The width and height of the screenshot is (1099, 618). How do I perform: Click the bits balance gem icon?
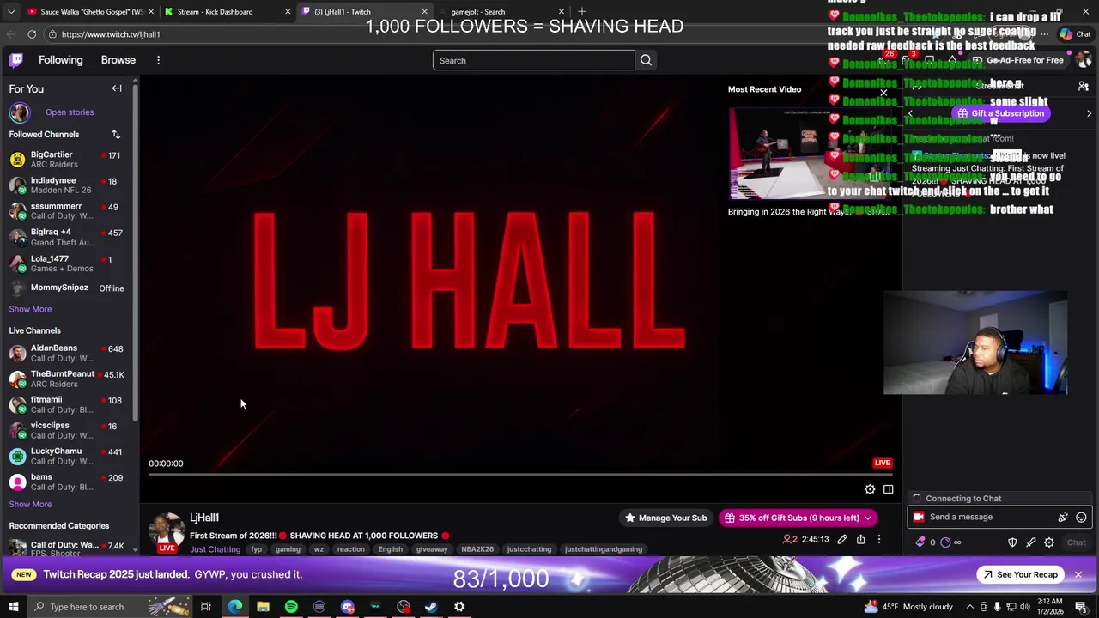click(921, 542)
